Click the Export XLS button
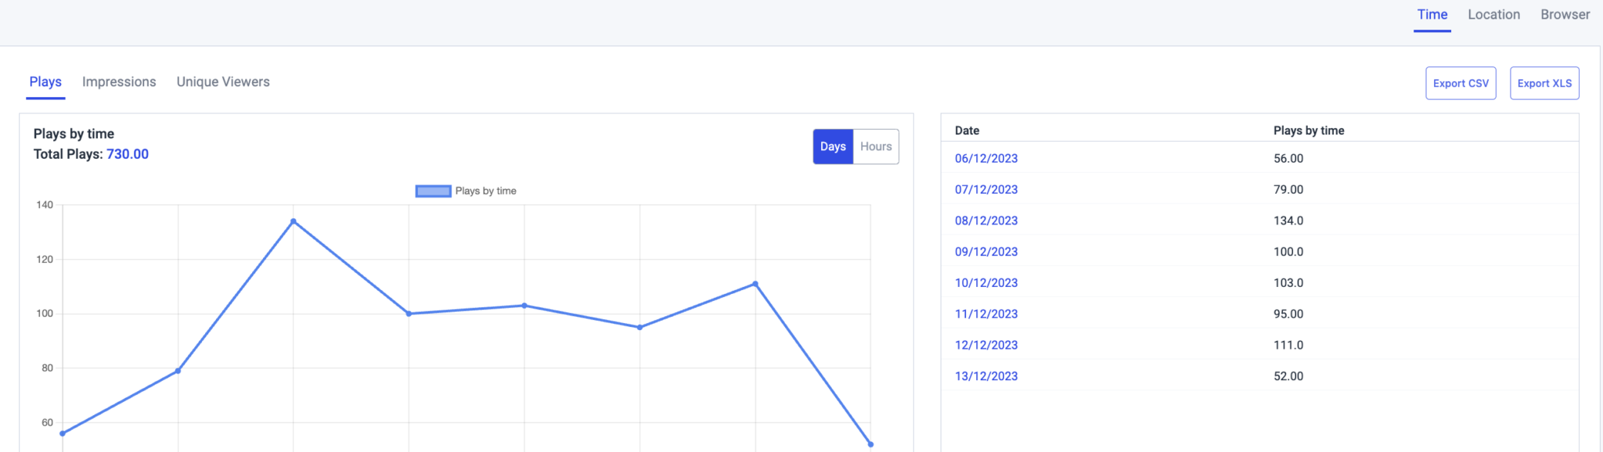The width and height of the screenshot is (1603, 452). point(1544,84)
